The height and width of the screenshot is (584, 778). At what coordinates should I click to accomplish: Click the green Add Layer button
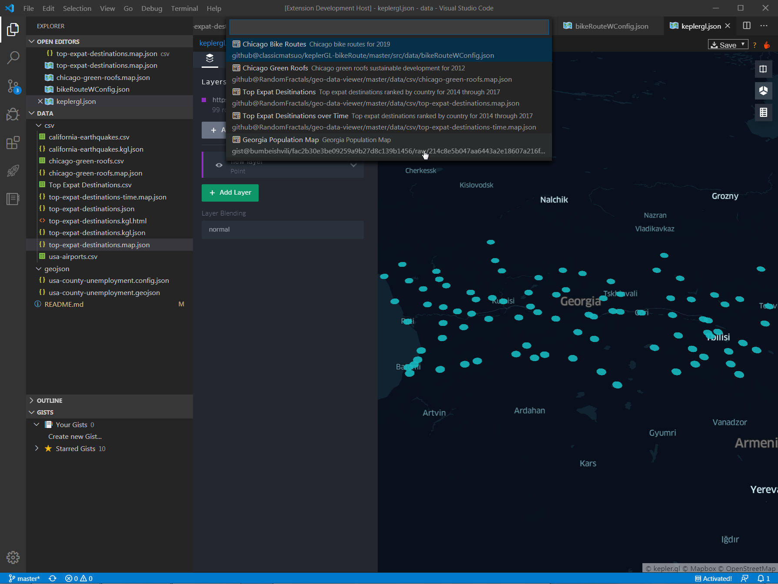[x=230, y=192]
